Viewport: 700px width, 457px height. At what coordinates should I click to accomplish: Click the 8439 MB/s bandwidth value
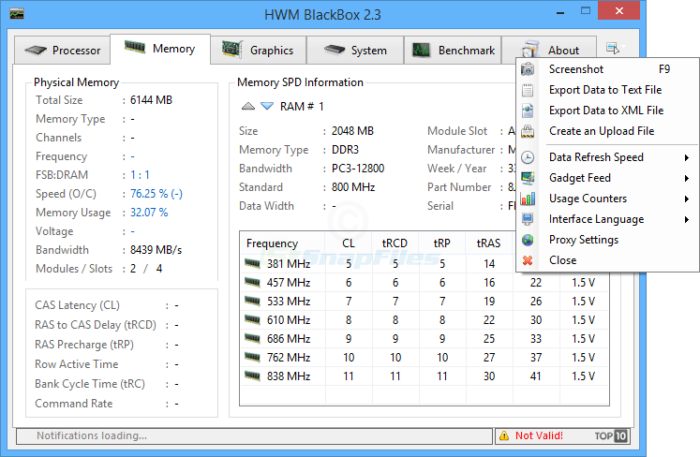click(x=156, y=250)
